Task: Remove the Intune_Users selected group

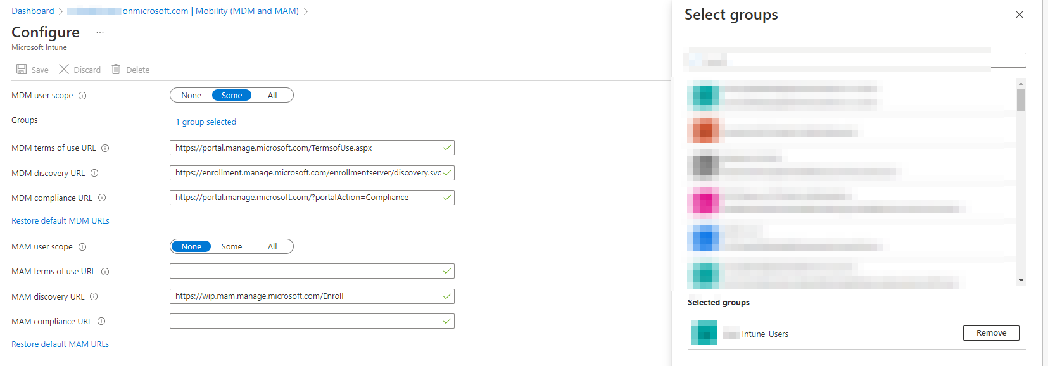Action: click(991, 333)
